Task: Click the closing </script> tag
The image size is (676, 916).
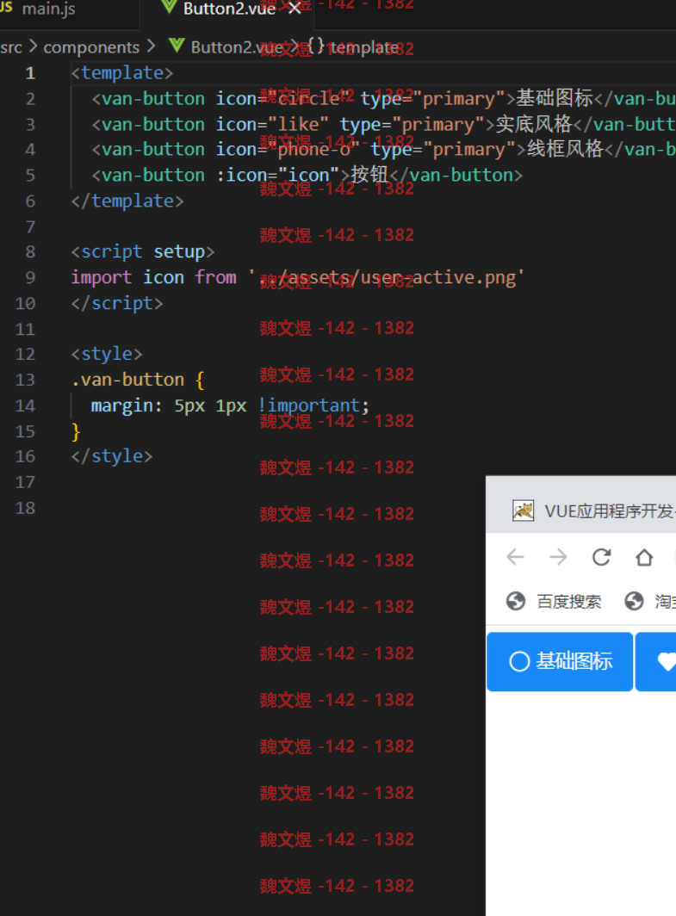Action: tap(117, 303)
